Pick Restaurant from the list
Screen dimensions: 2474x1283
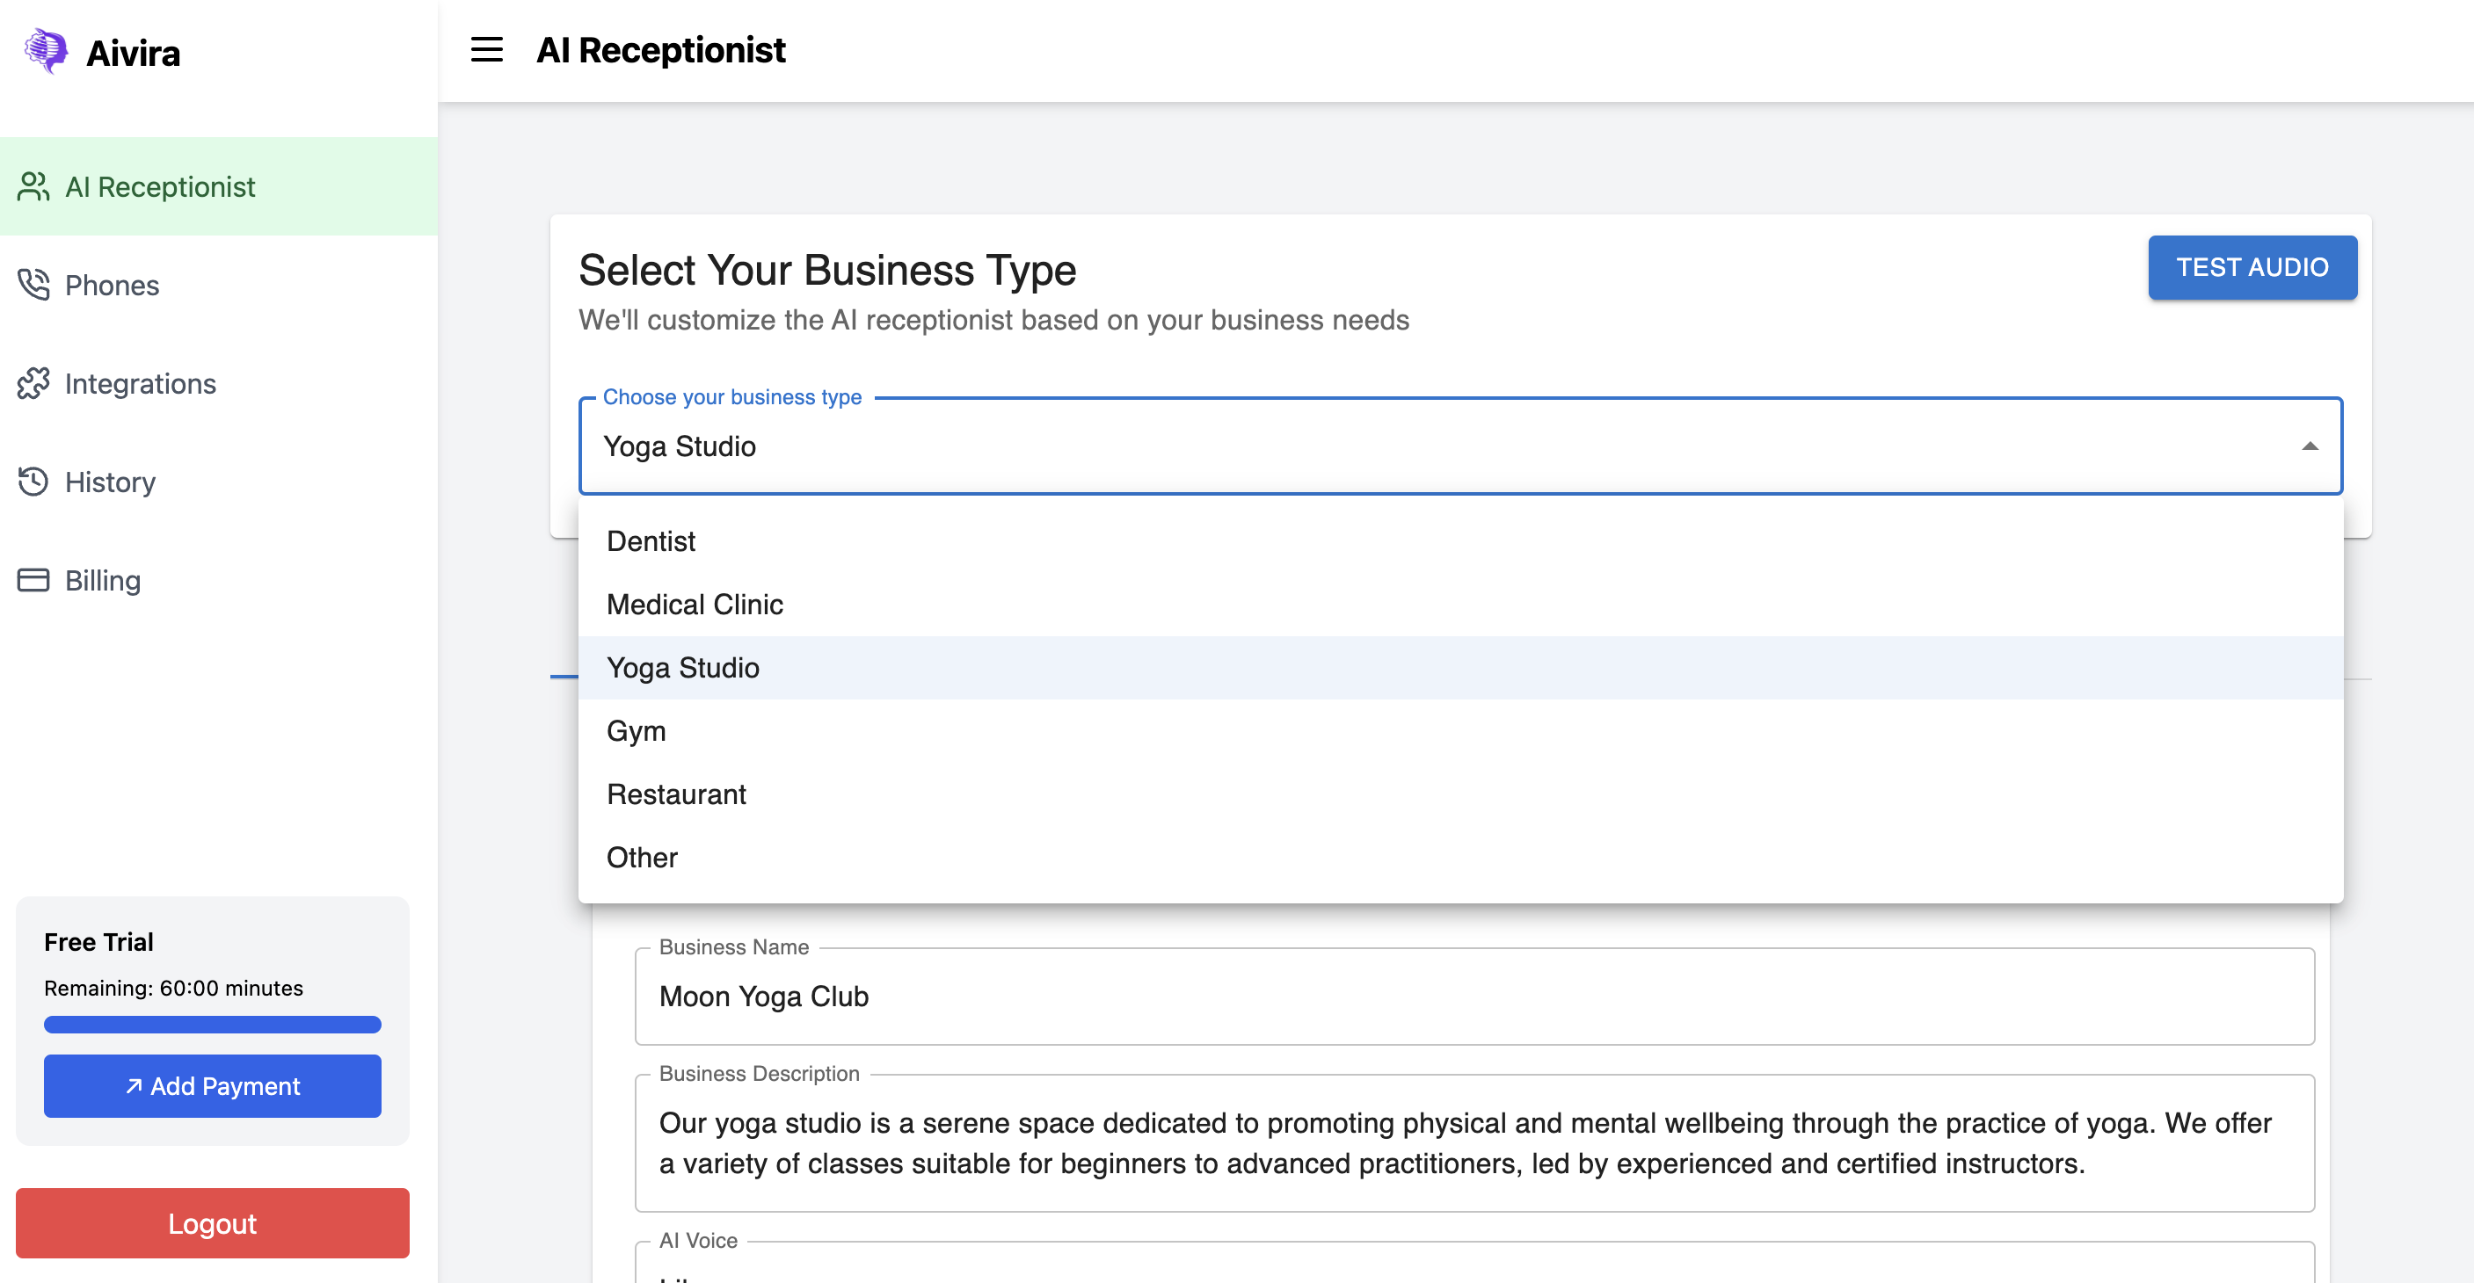pos(676,794)
